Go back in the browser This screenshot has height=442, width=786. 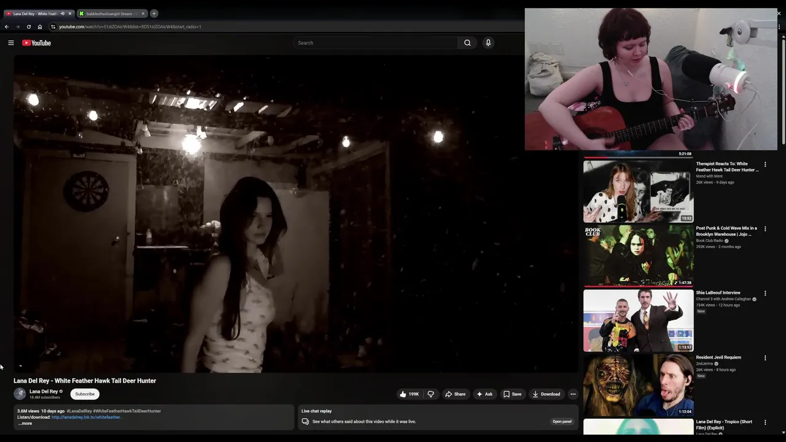[x=7, y=26]
